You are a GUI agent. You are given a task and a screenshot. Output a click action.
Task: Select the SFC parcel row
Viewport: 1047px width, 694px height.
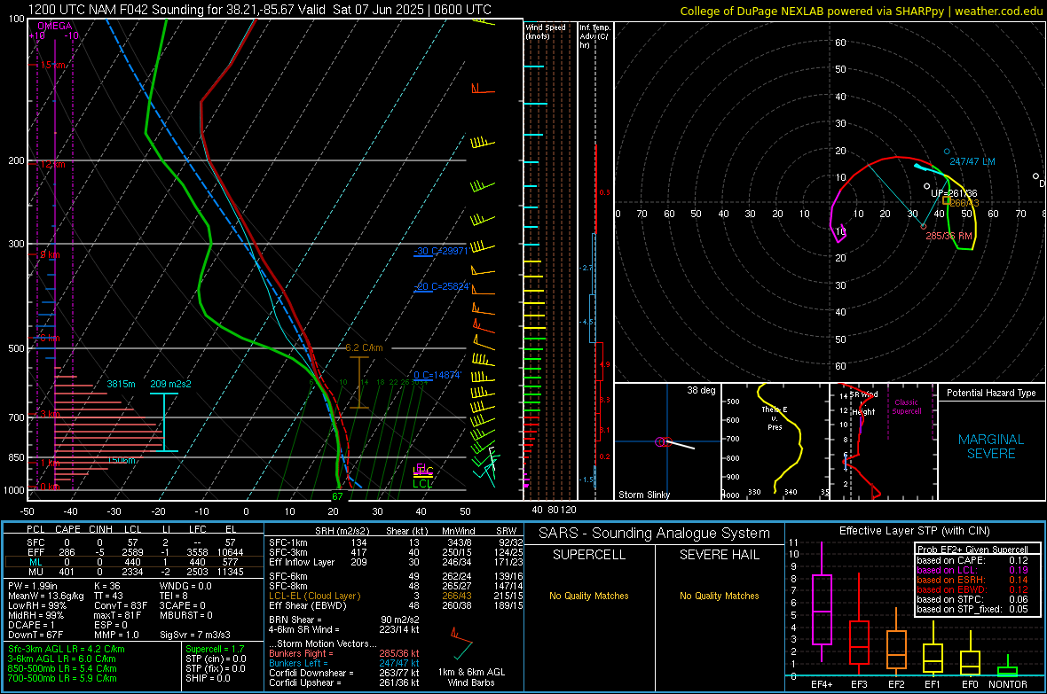(x=134, y=542)
